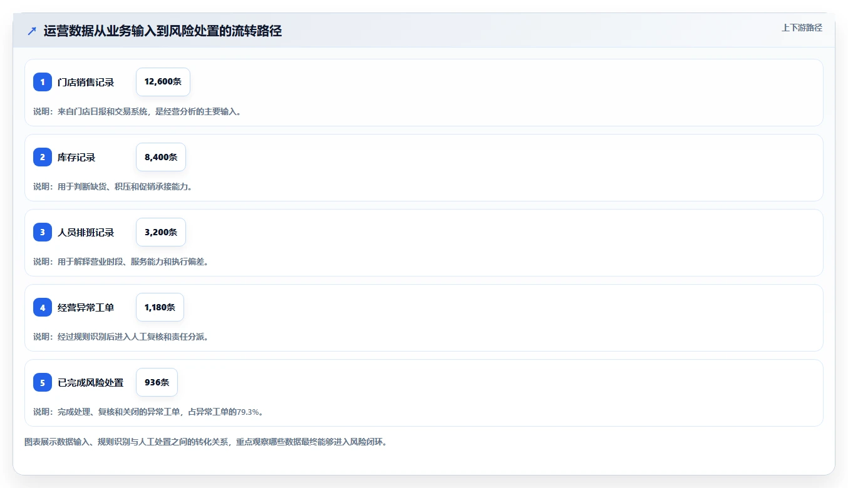Image resolution: width=848 pixels, height=488 pixels.
Task: Click the trend arrow icon beside the title
Action: point(32,31)
